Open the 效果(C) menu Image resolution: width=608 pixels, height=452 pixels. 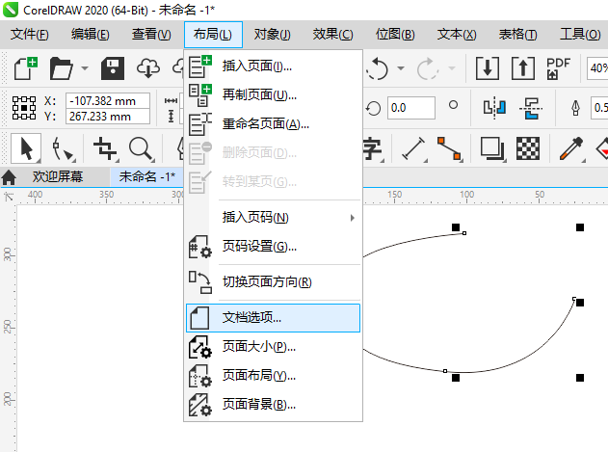tap(332, 35)
